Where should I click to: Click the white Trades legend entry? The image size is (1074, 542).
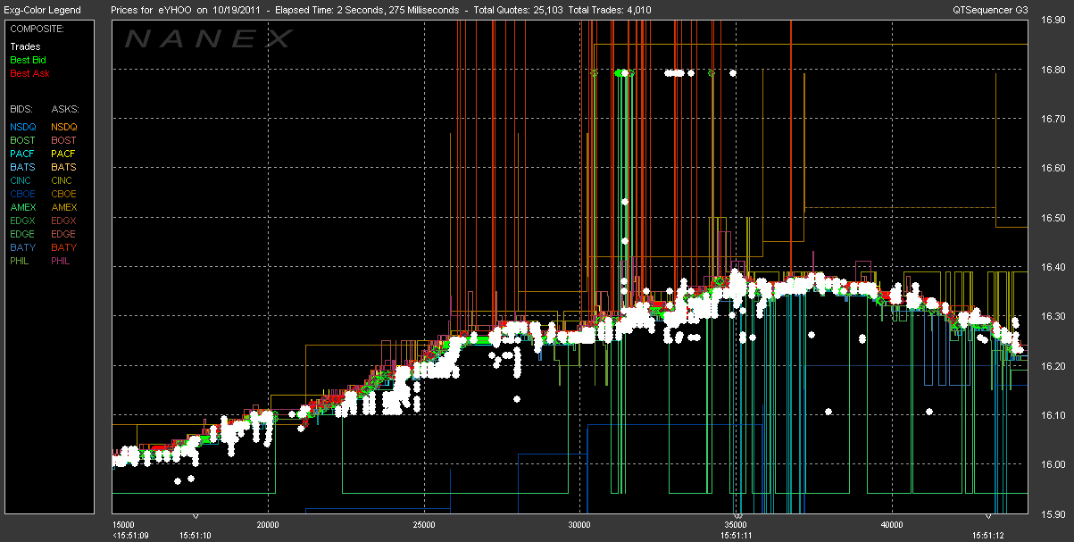(x=24, y=46)
